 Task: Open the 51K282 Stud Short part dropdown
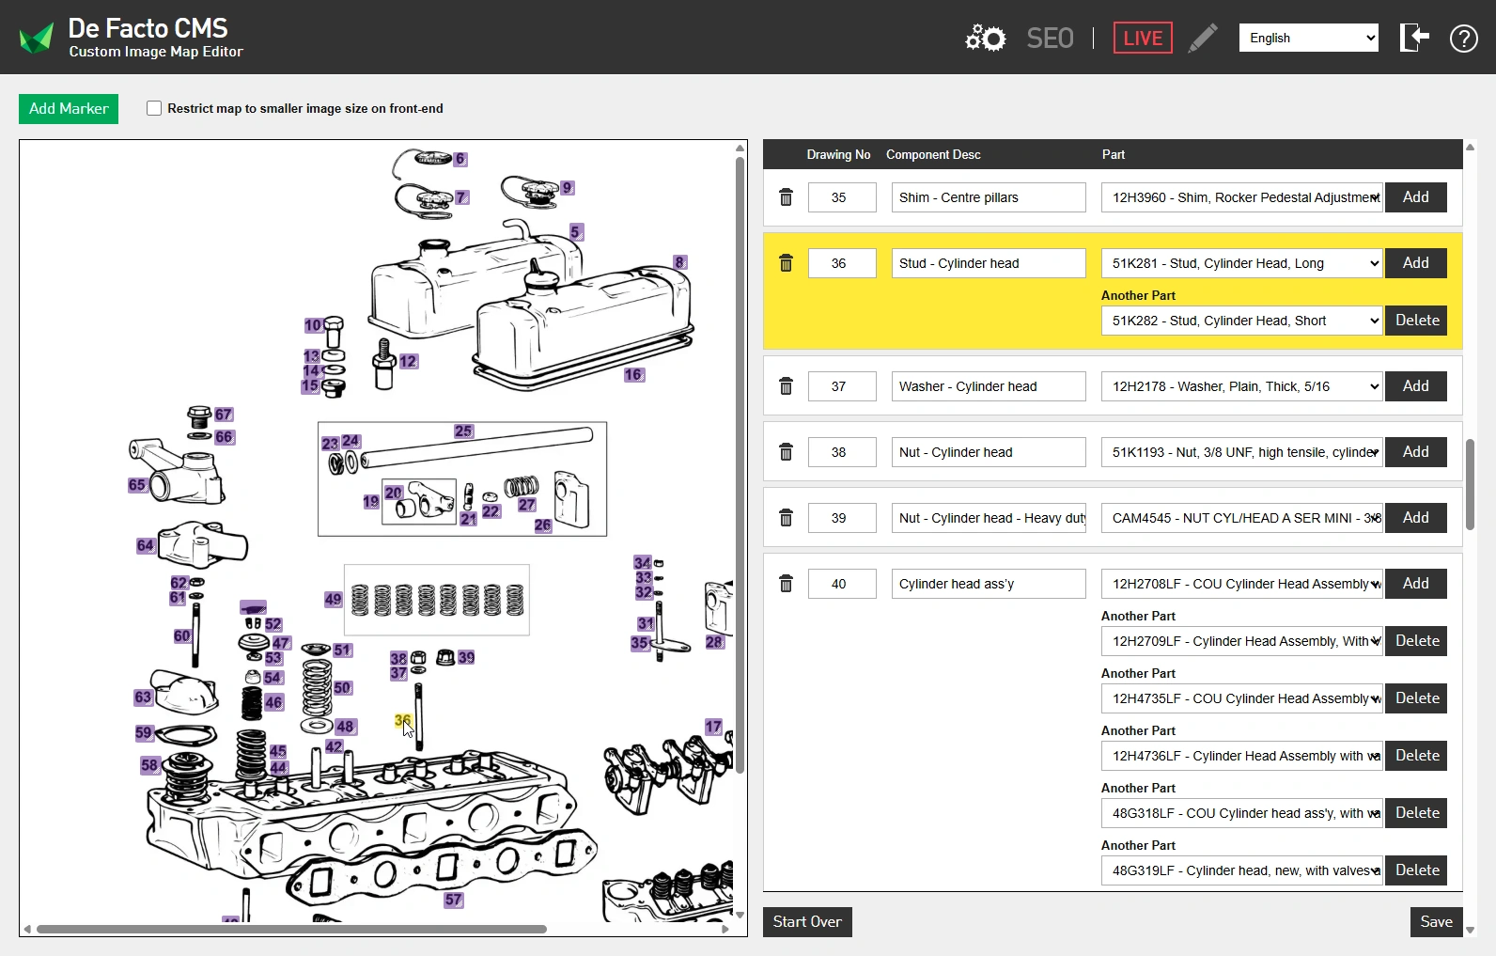point(1241,321)
